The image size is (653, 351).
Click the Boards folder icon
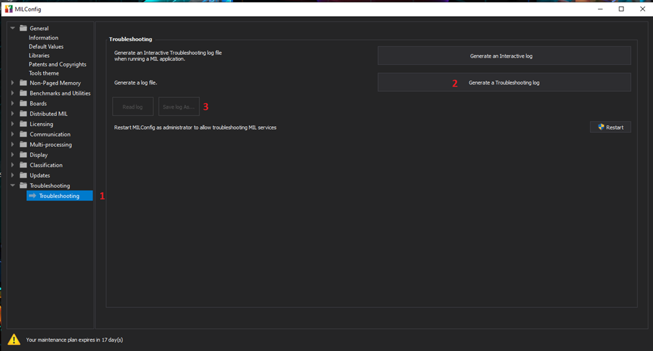[x=23, y=103]
